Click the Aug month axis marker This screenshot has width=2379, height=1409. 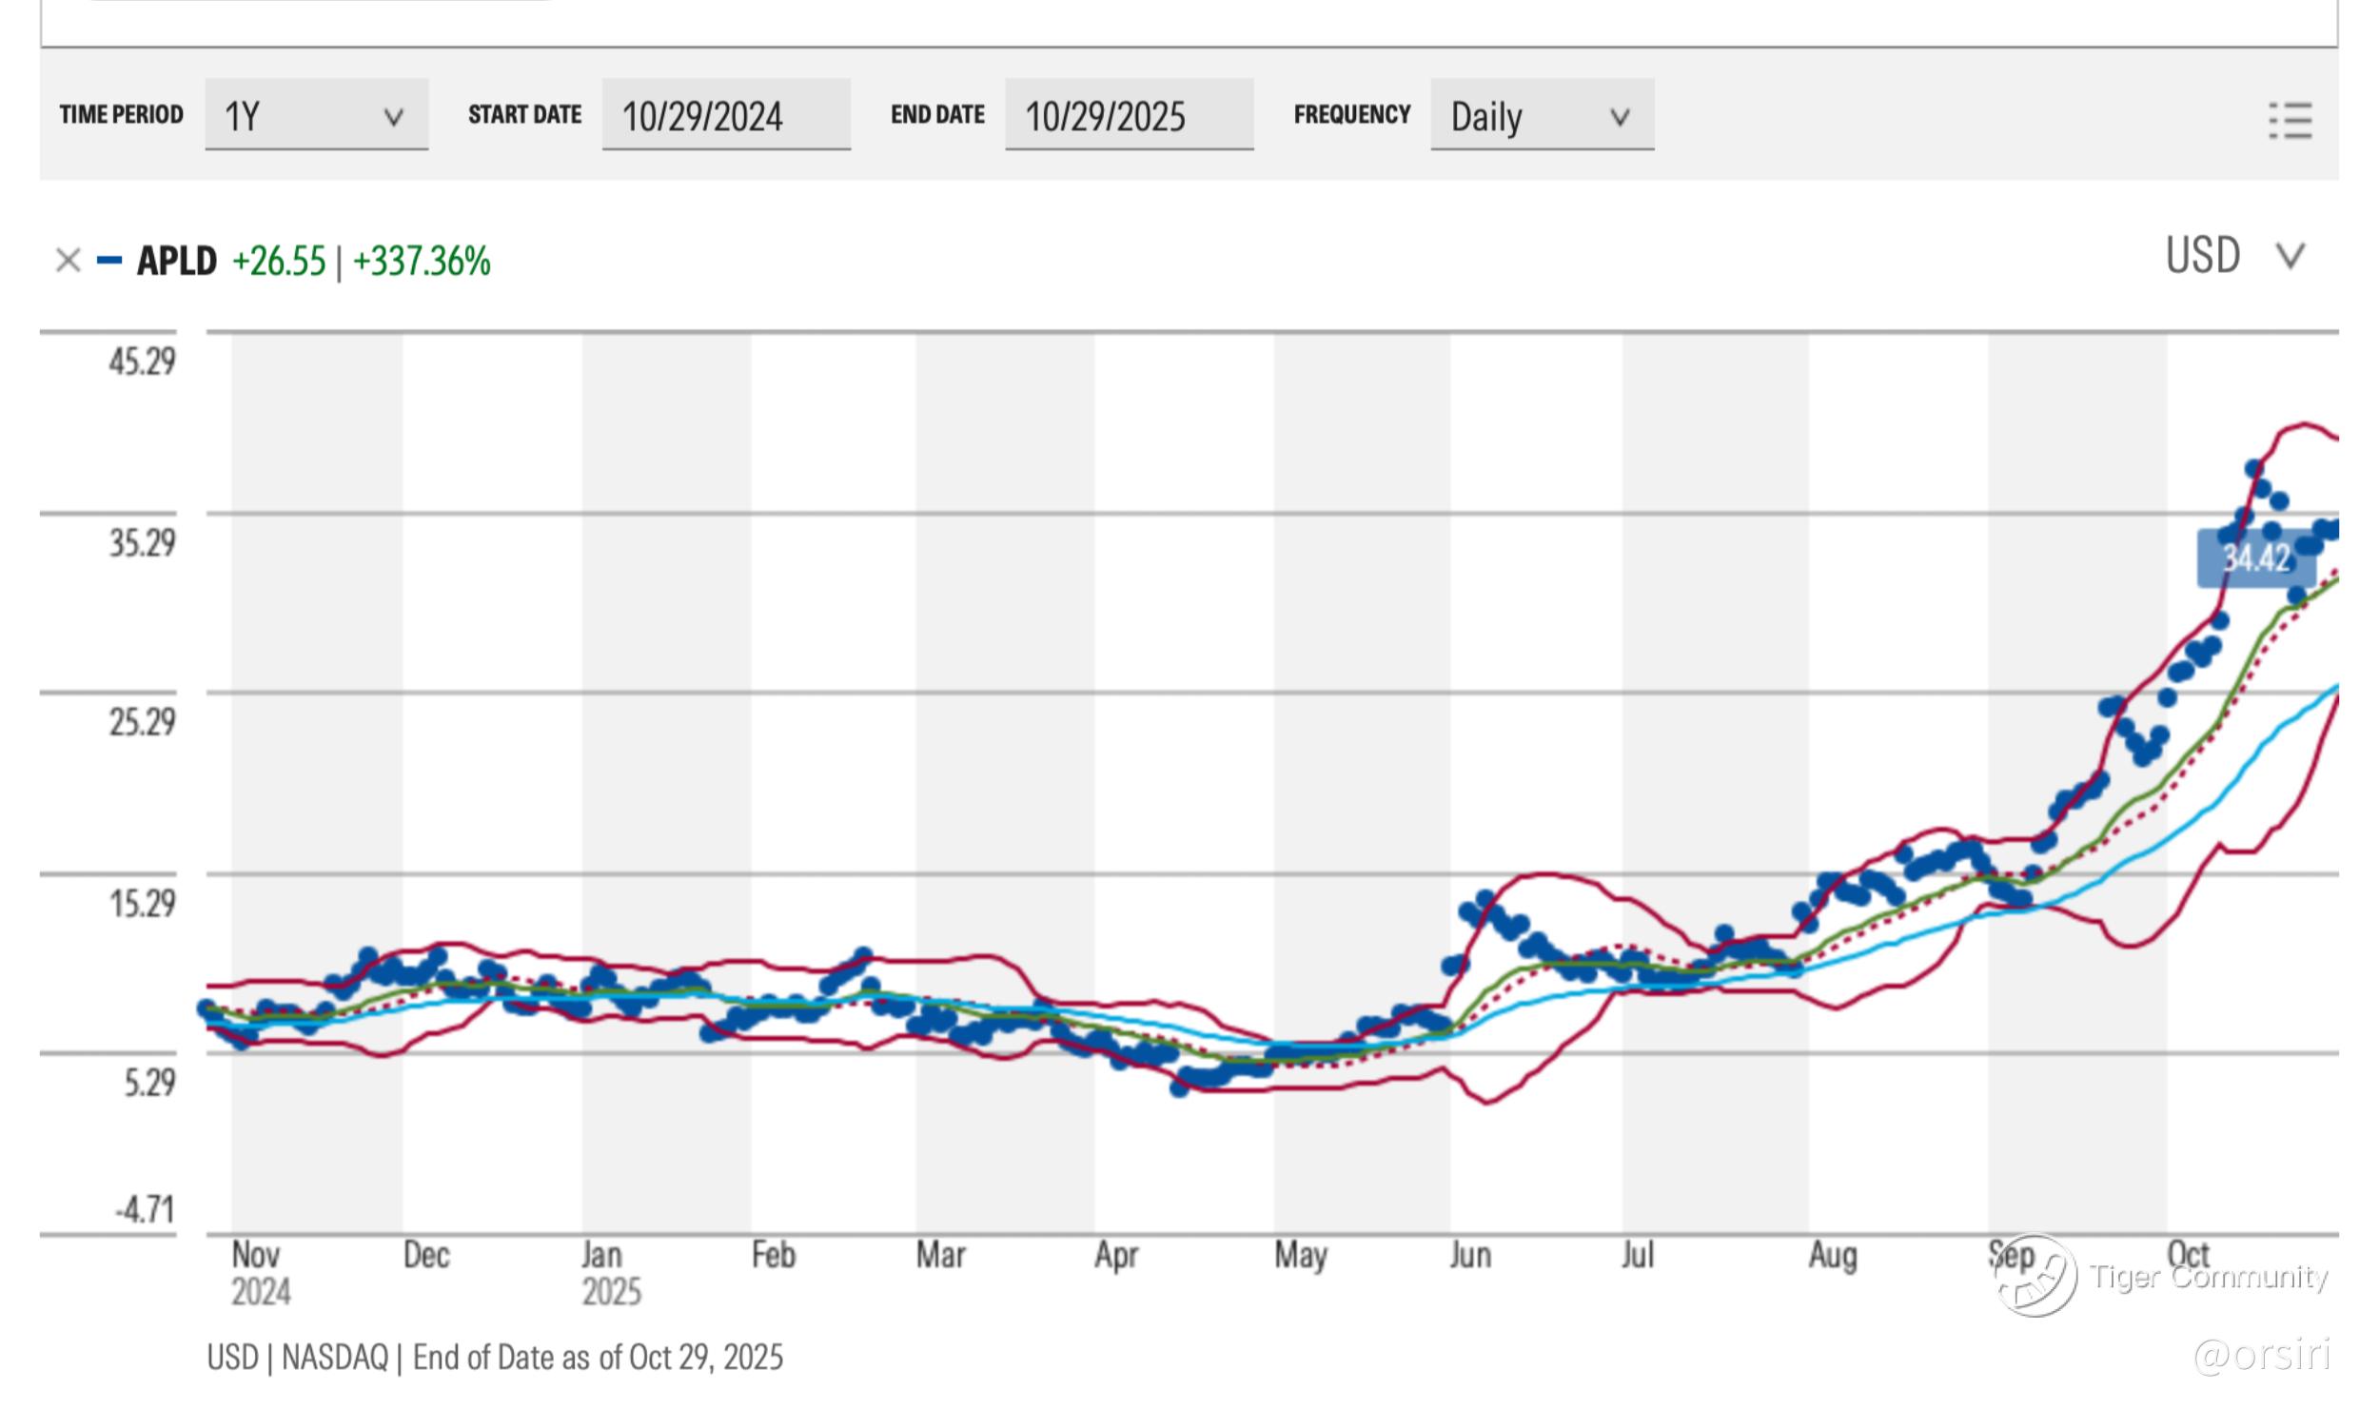click(x=1832, y=1256)
